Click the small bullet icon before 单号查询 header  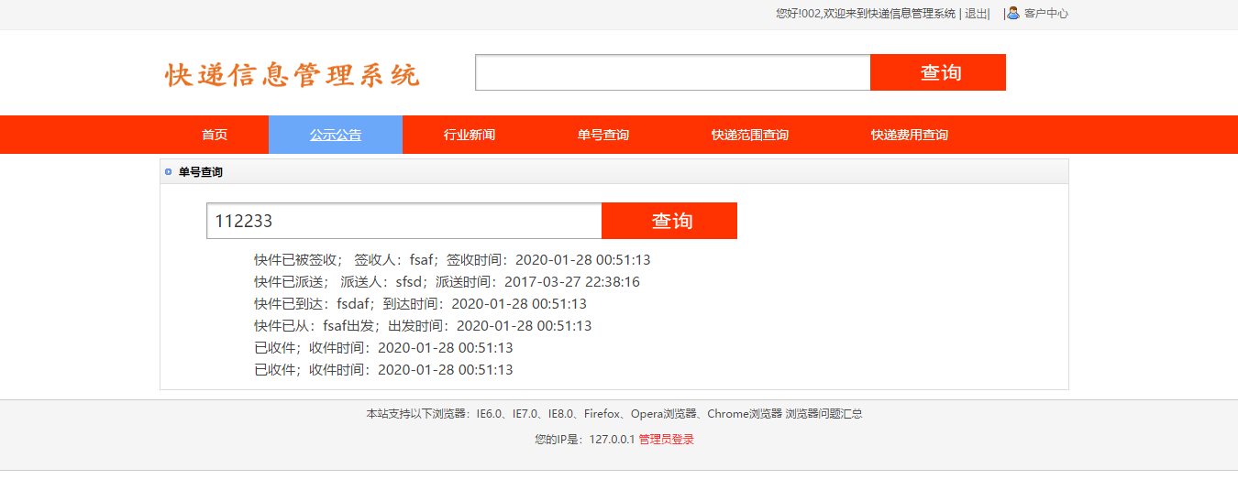pos(168,172)
